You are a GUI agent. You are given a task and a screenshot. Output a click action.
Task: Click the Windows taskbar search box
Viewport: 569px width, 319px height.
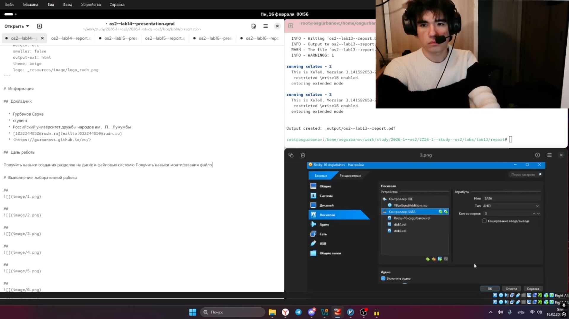tap(233, 312)
